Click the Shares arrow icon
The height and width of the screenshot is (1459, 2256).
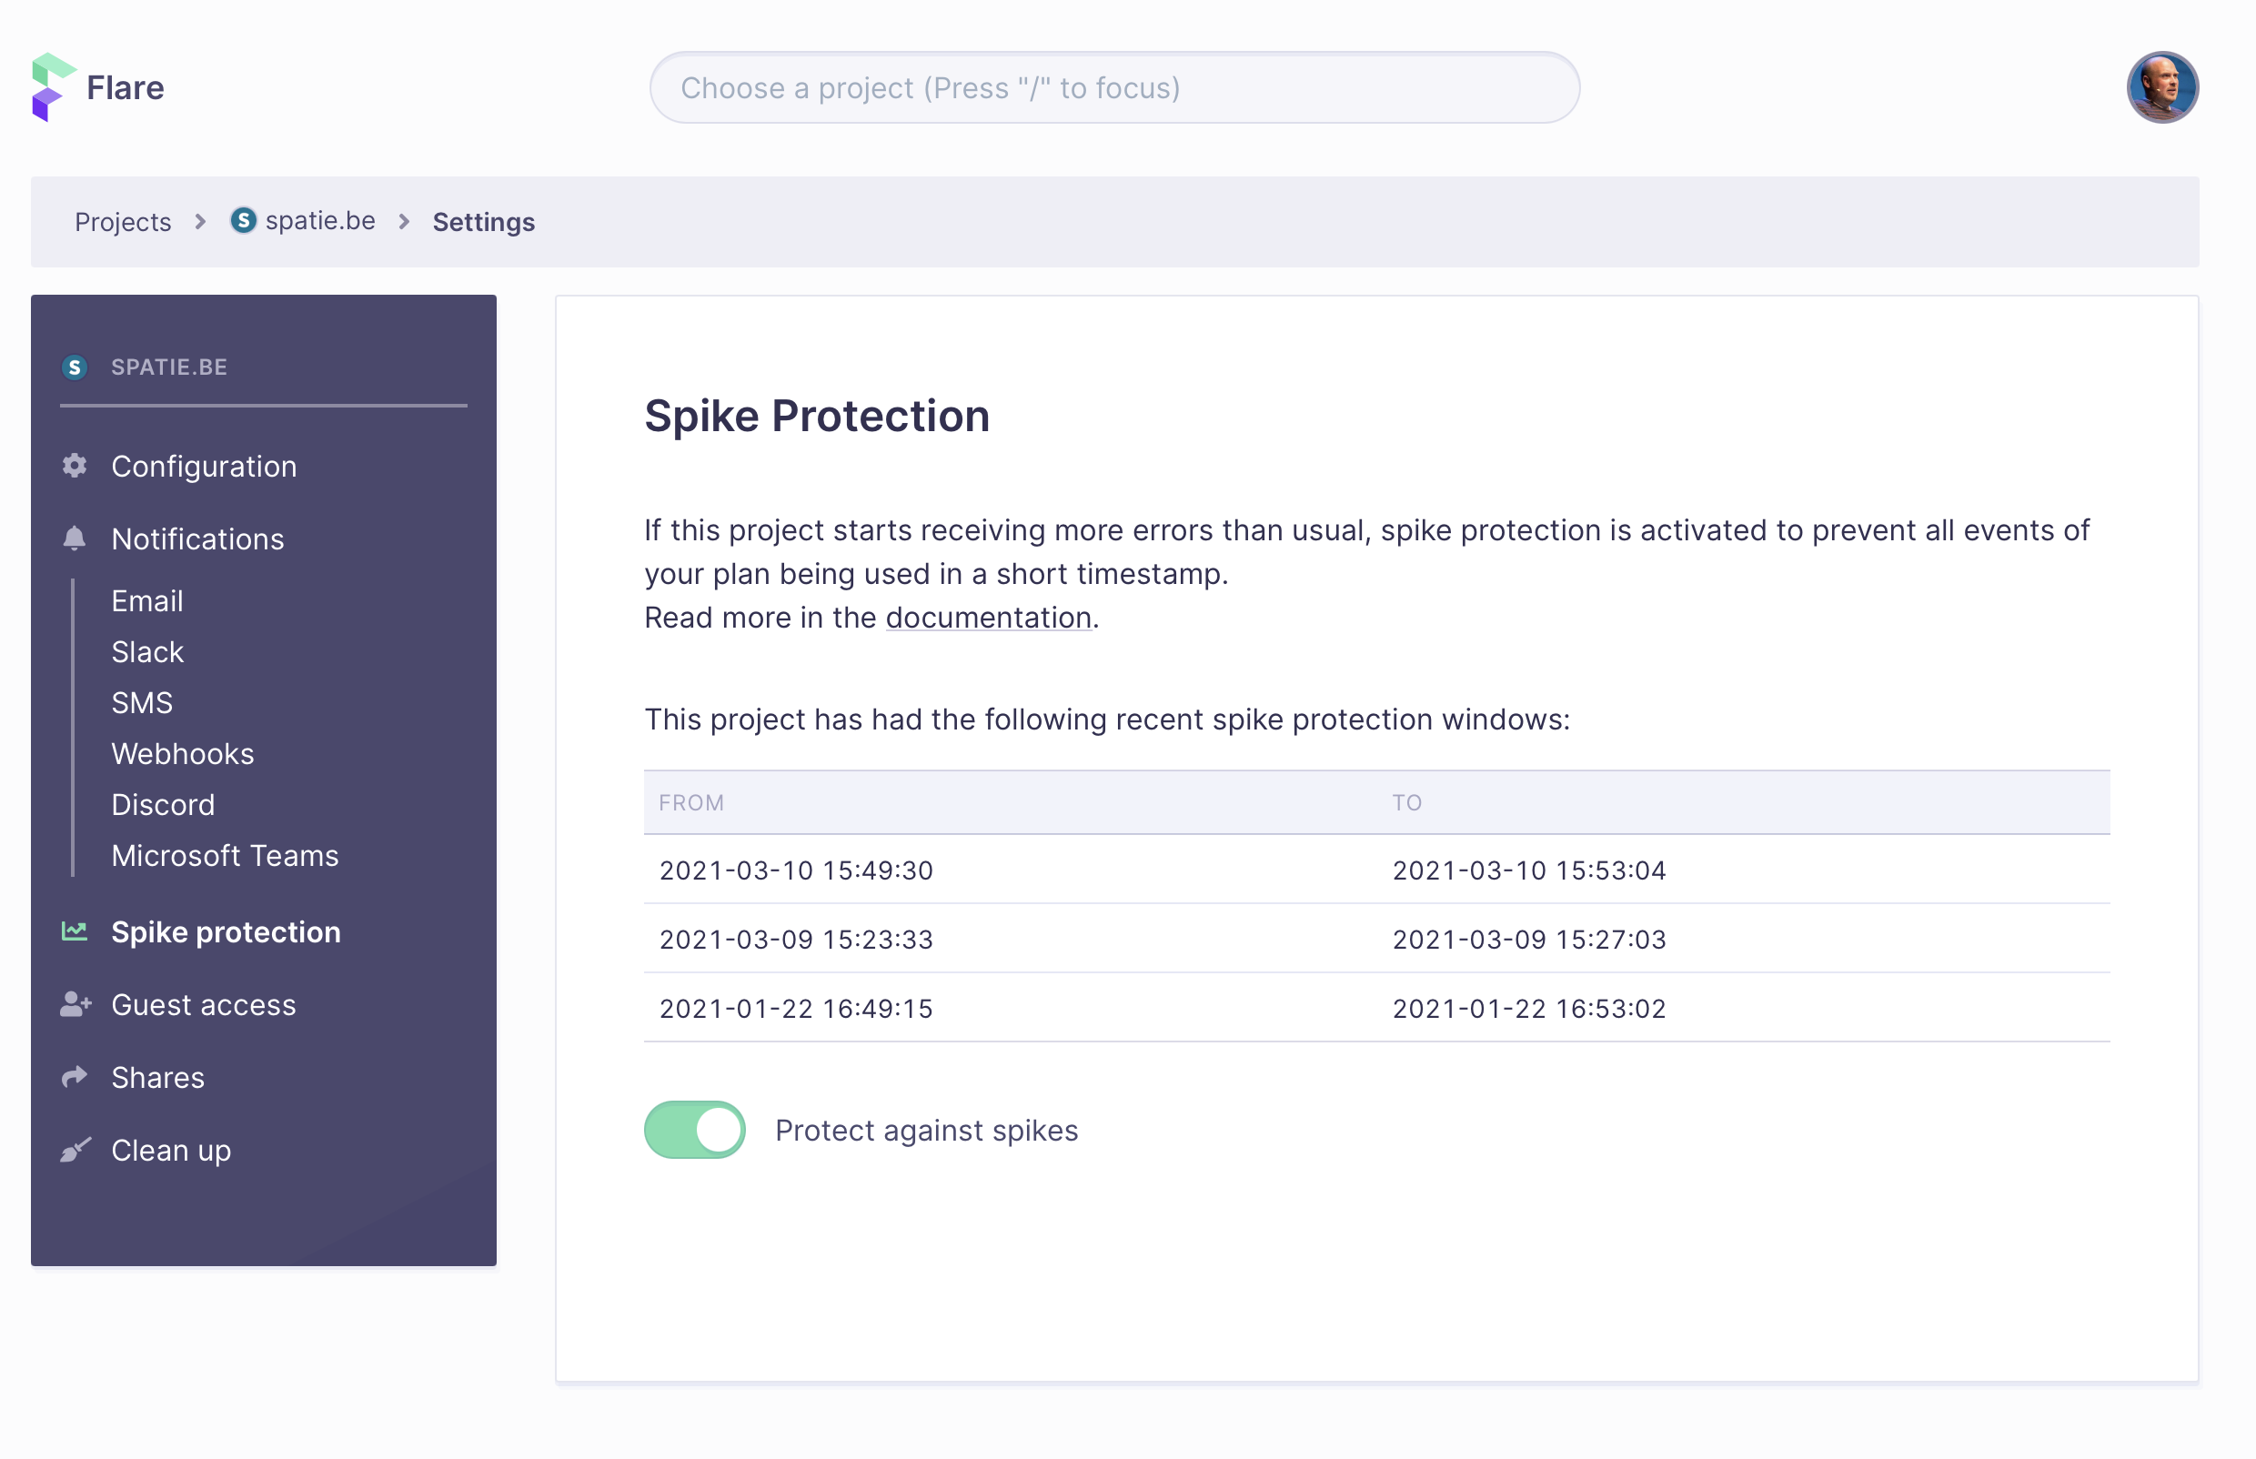pos(75,1078)
